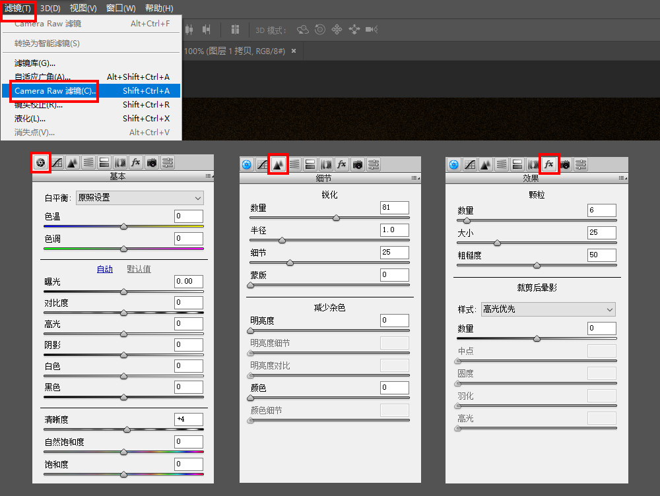Open the Split Toning icon in the 细节 panel

coord(310,164)
